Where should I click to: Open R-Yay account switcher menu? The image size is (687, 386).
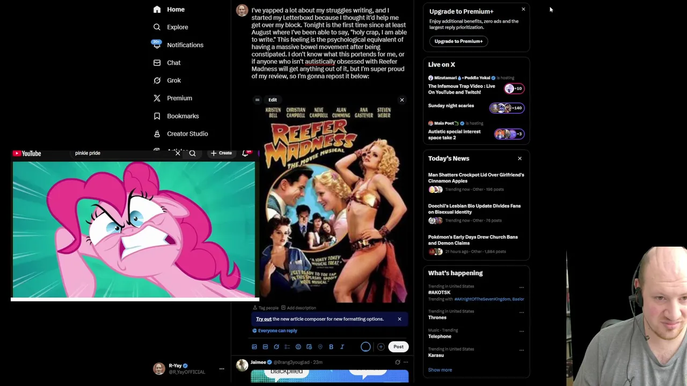221,369
